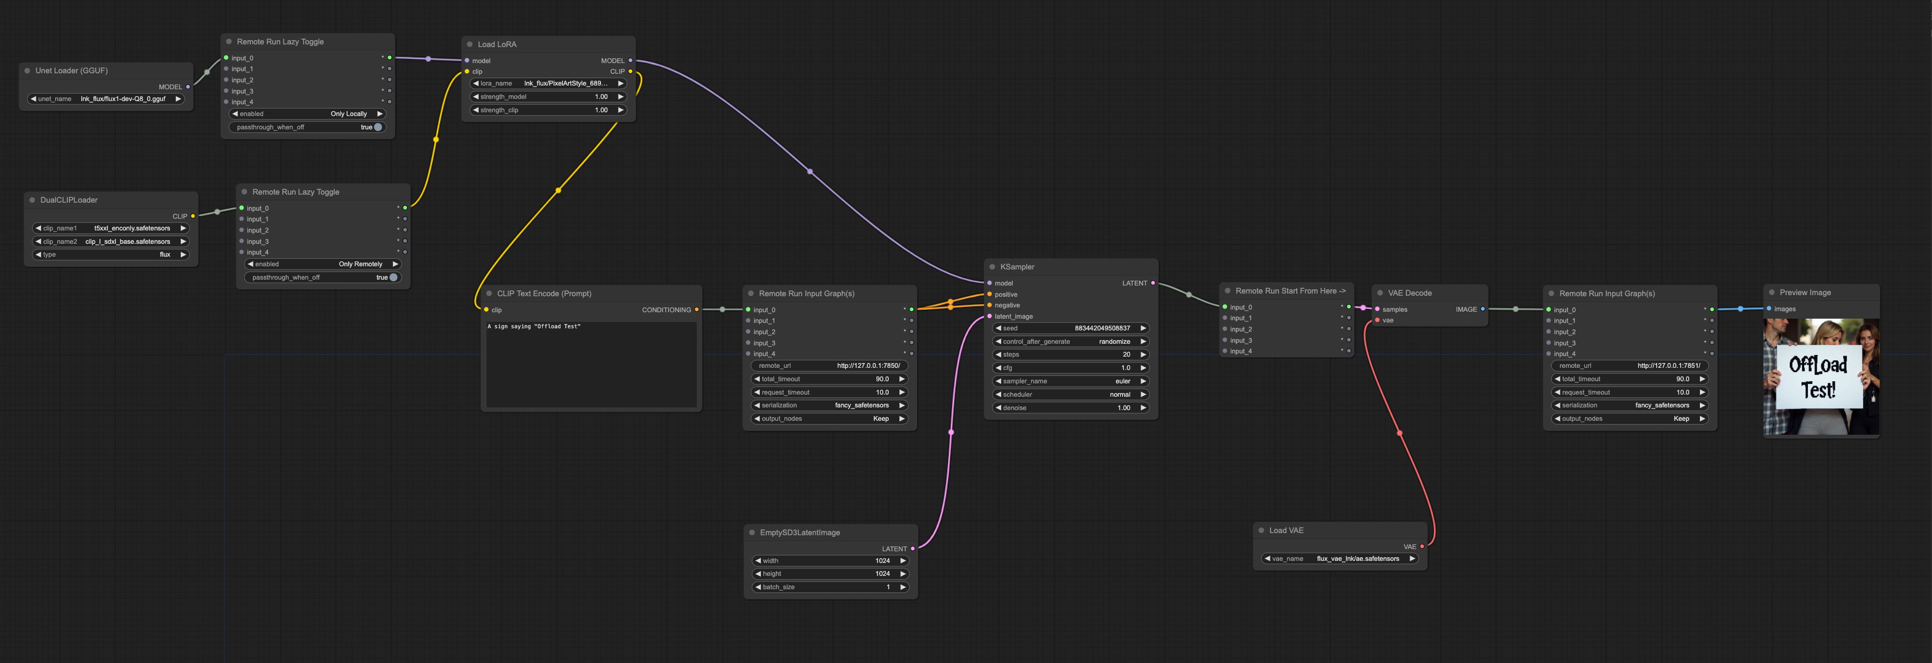This screenshot has height=663, width=1932.
Task: Click the LATENT output port of KSampler
Action: (1153, 283)
